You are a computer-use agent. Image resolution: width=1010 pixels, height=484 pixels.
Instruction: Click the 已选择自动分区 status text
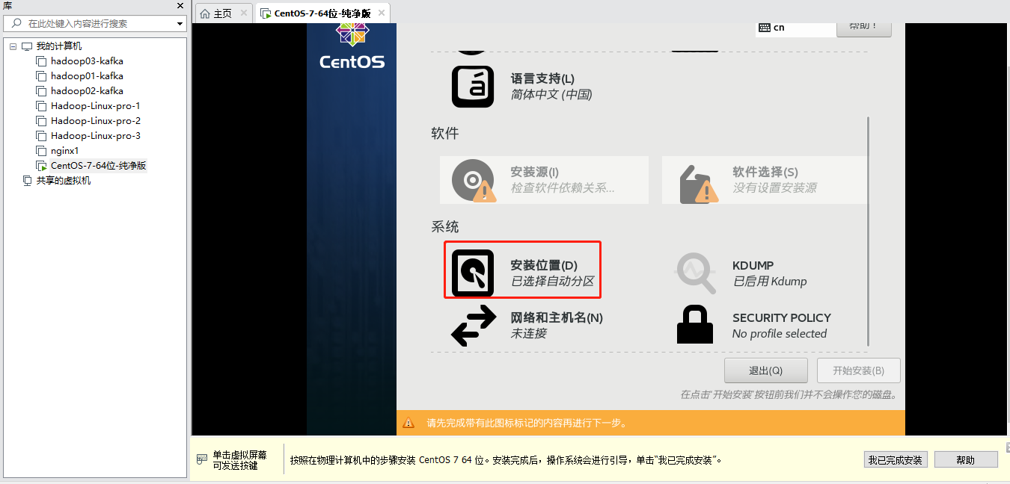point(552,282)
